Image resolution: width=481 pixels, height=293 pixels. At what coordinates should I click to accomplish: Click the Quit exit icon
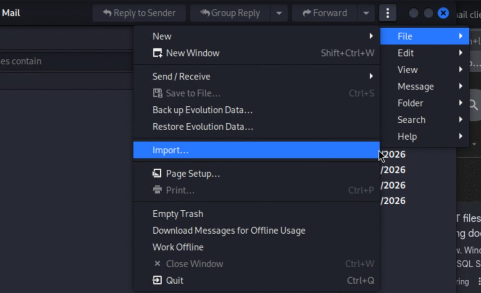(157, 281)
